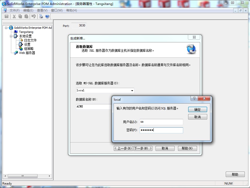Click the 取消 button in local login dialog
This screenshot has height=188, width=250.
[198, 117]
